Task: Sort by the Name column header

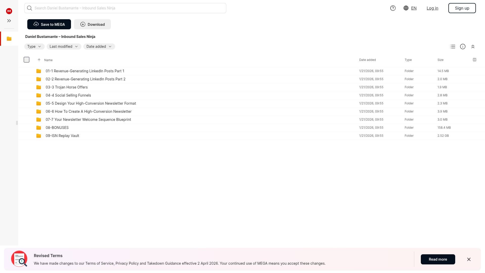Action: 48,60
